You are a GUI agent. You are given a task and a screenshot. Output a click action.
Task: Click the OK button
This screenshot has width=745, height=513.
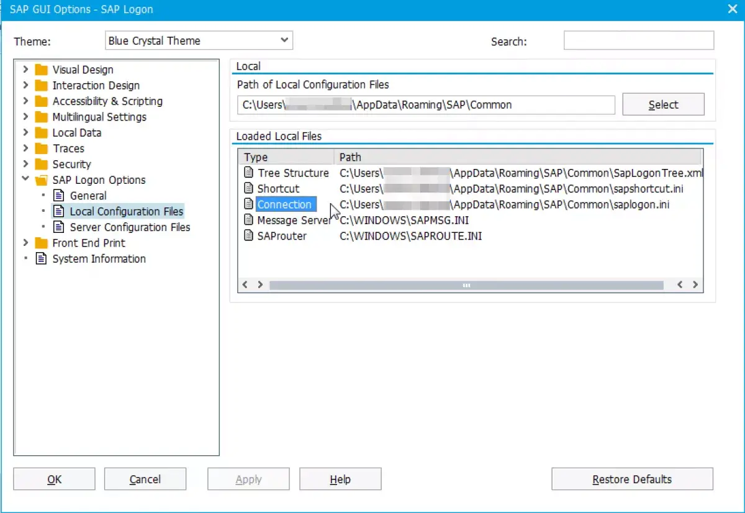pyautogui.click(x=54, y=479)
